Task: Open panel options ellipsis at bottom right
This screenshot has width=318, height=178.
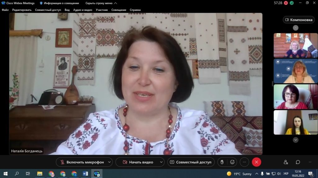Action: pos(310,162)
